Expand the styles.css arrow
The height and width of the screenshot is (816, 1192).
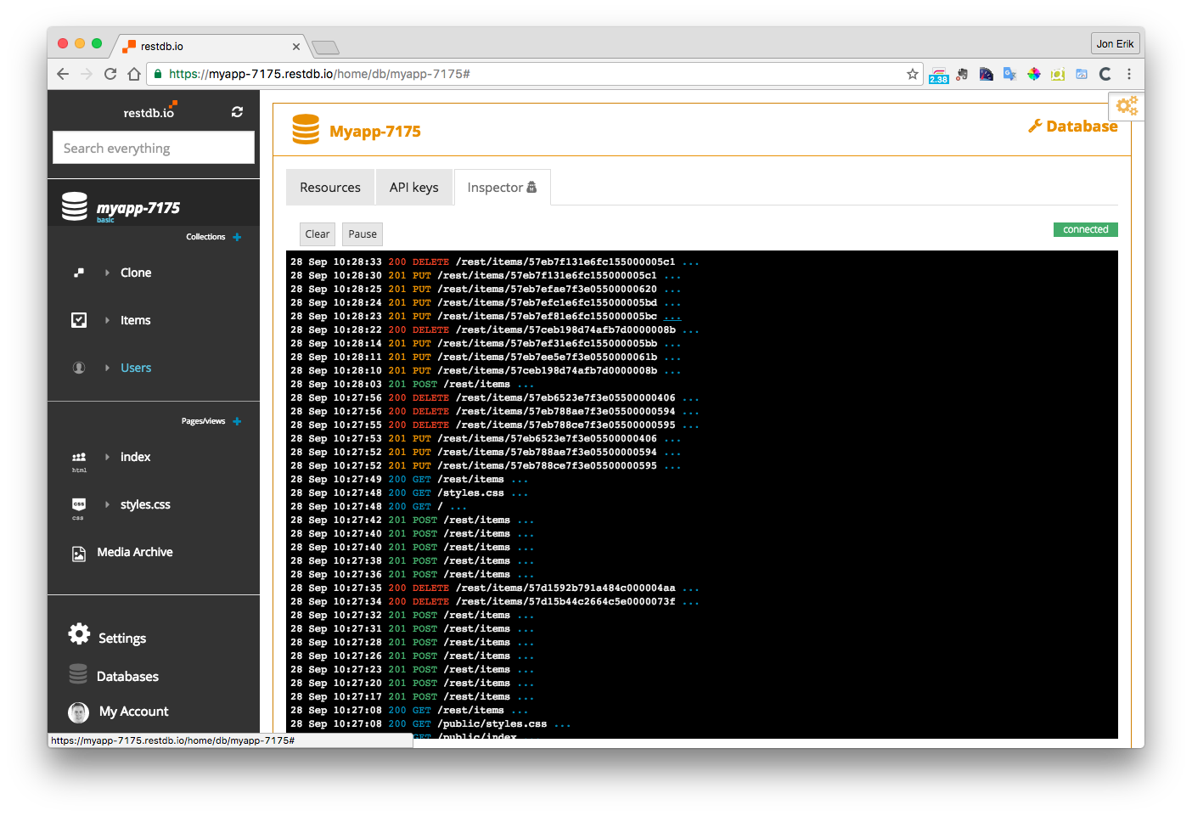click(107, 504)
